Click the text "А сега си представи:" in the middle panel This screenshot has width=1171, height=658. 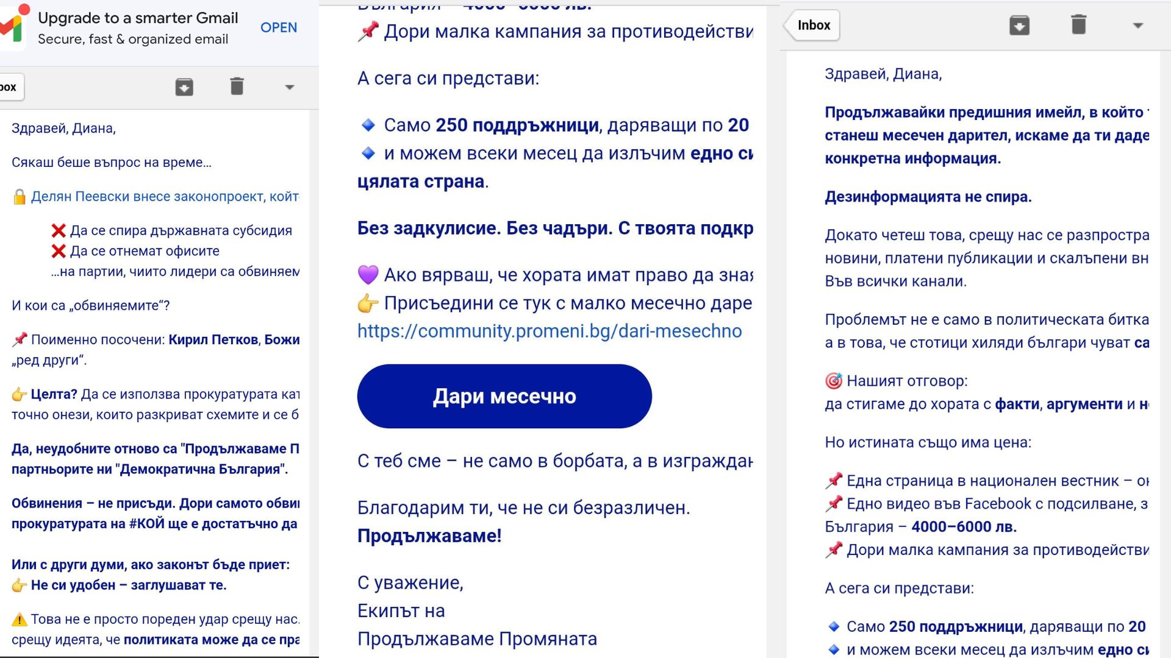tap(448, 78)
